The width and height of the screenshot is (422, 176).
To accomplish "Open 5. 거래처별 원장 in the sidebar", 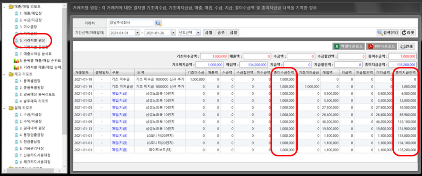I will pos(32,40).
